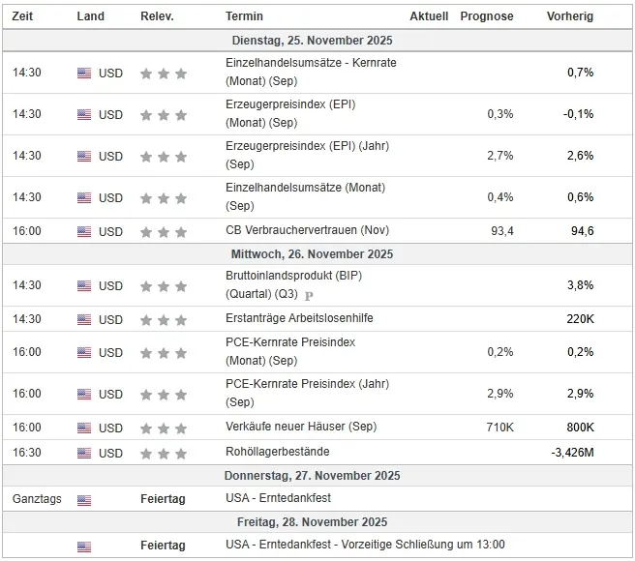
Task: Click the Vorherig column header
Action: click(x=570, y=16)
